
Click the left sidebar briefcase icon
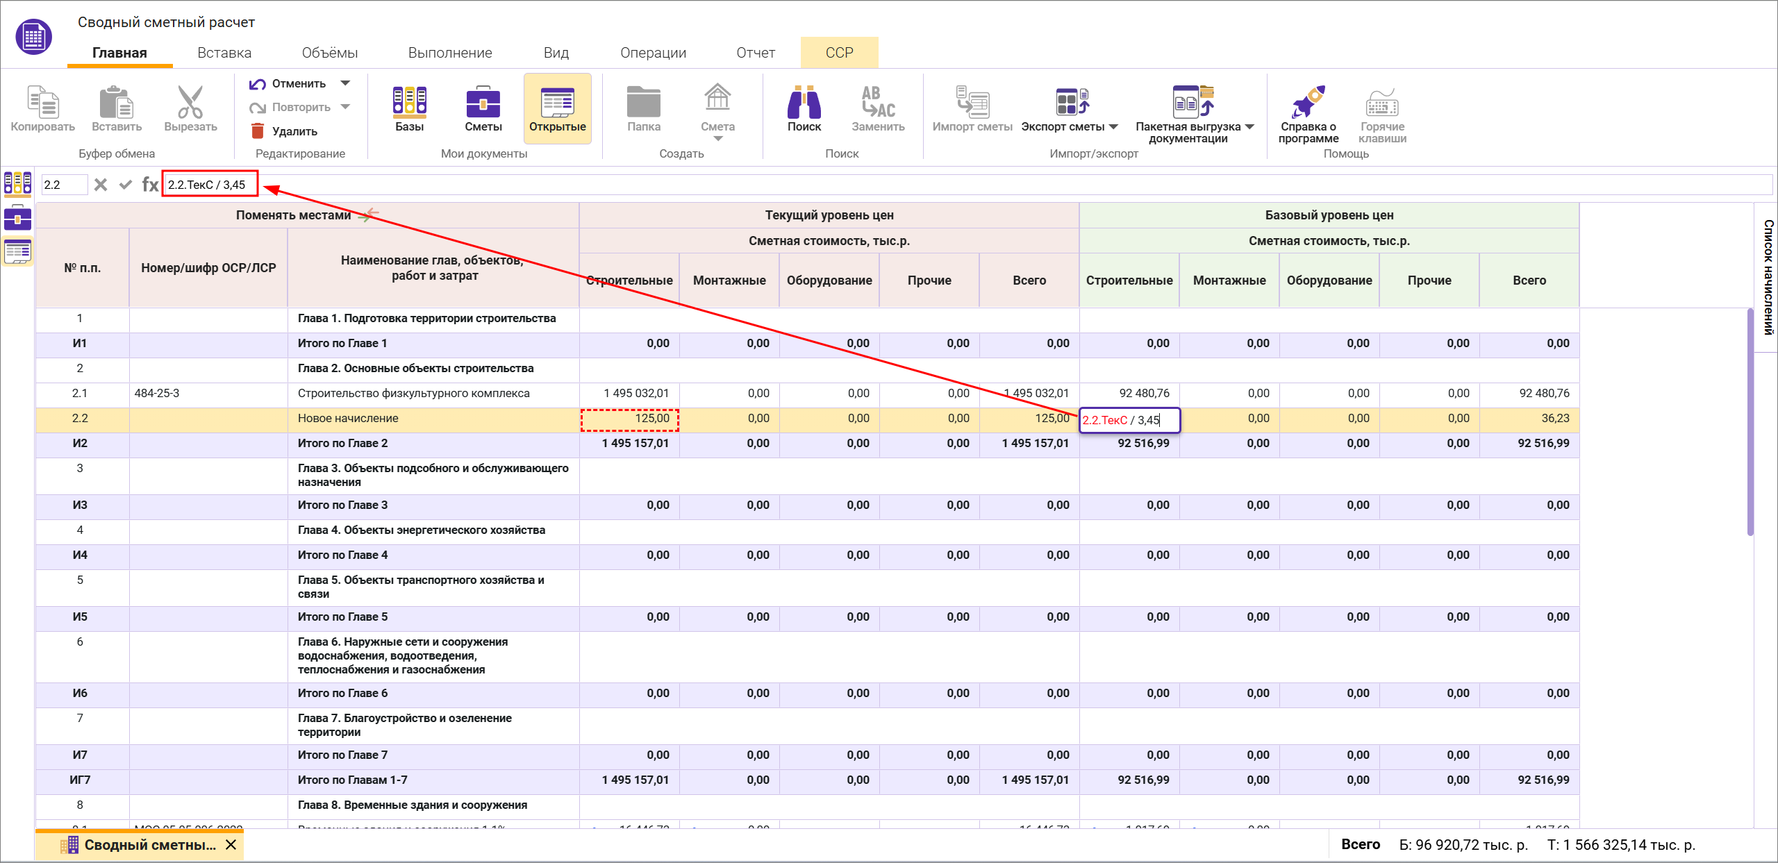17,218
